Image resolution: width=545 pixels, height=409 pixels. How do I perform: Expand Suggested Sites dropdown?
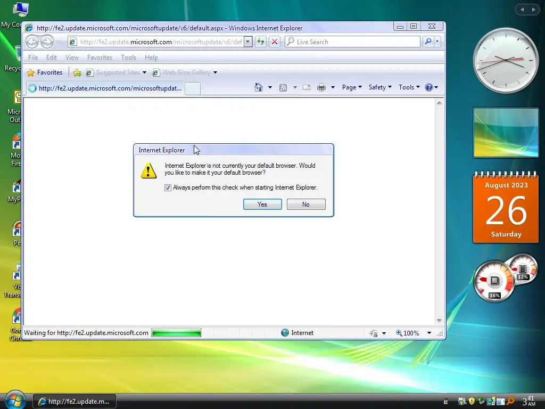click(144, 72)
